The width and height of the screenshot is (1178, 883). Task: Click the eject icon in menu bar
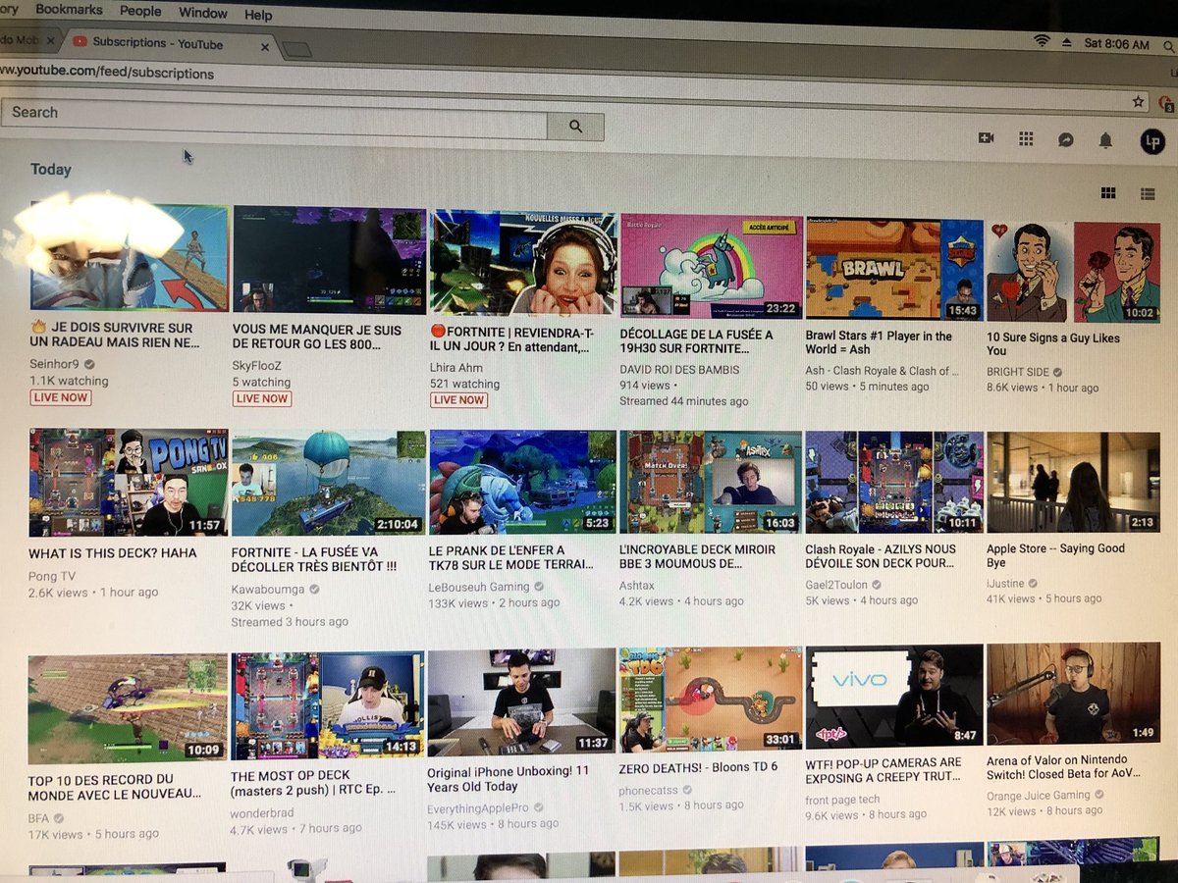[x=1067, y=43]
